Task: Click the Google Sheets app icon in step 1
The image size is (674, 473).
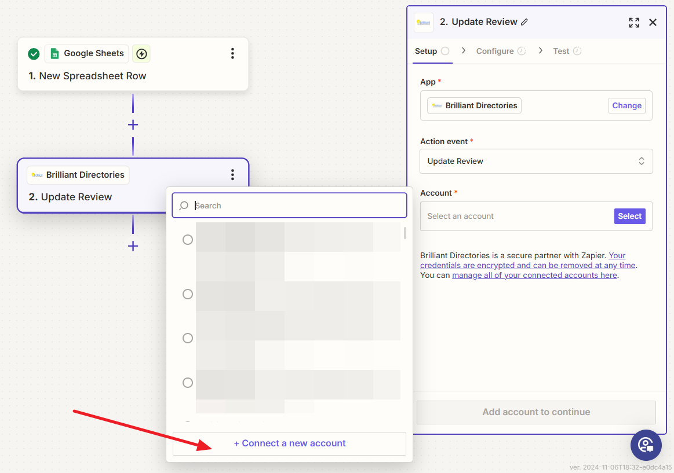Action: click(54, 54)
